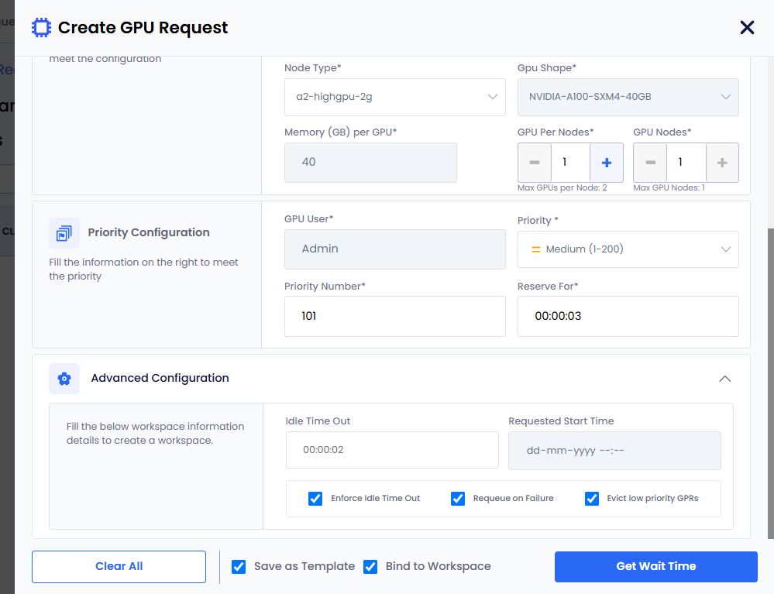
Task: Click the Memory (GB) per GPU field
Action: pos(370,163)
